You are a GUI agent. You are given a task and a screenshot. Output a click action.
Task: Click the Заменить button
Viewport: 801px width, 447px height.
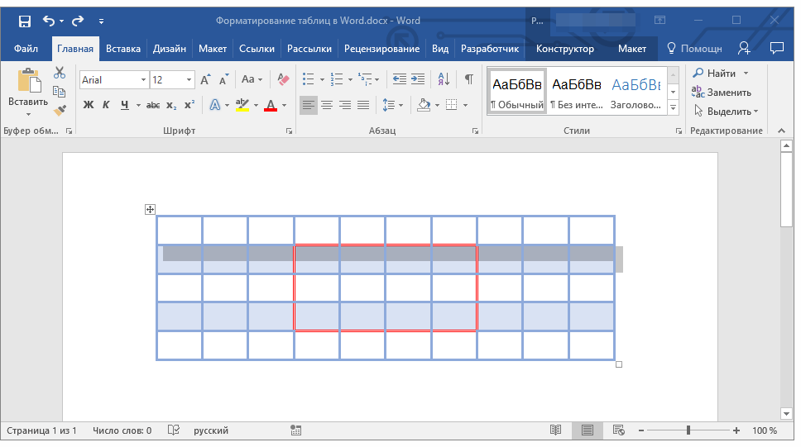(722, 93)
